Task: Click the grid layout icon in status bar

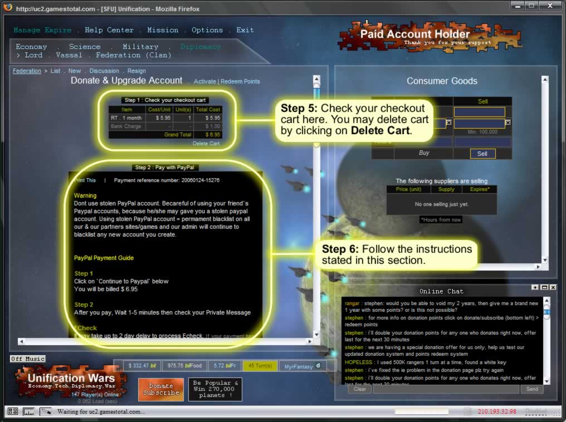Action: point(12,411)
